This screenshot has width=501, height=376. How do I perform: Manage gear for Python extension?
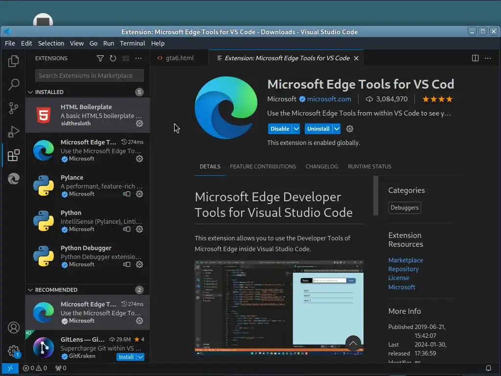(139, 229)
